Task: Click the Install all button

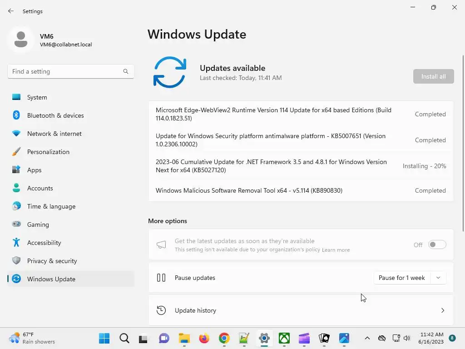Action: (433, 76)
